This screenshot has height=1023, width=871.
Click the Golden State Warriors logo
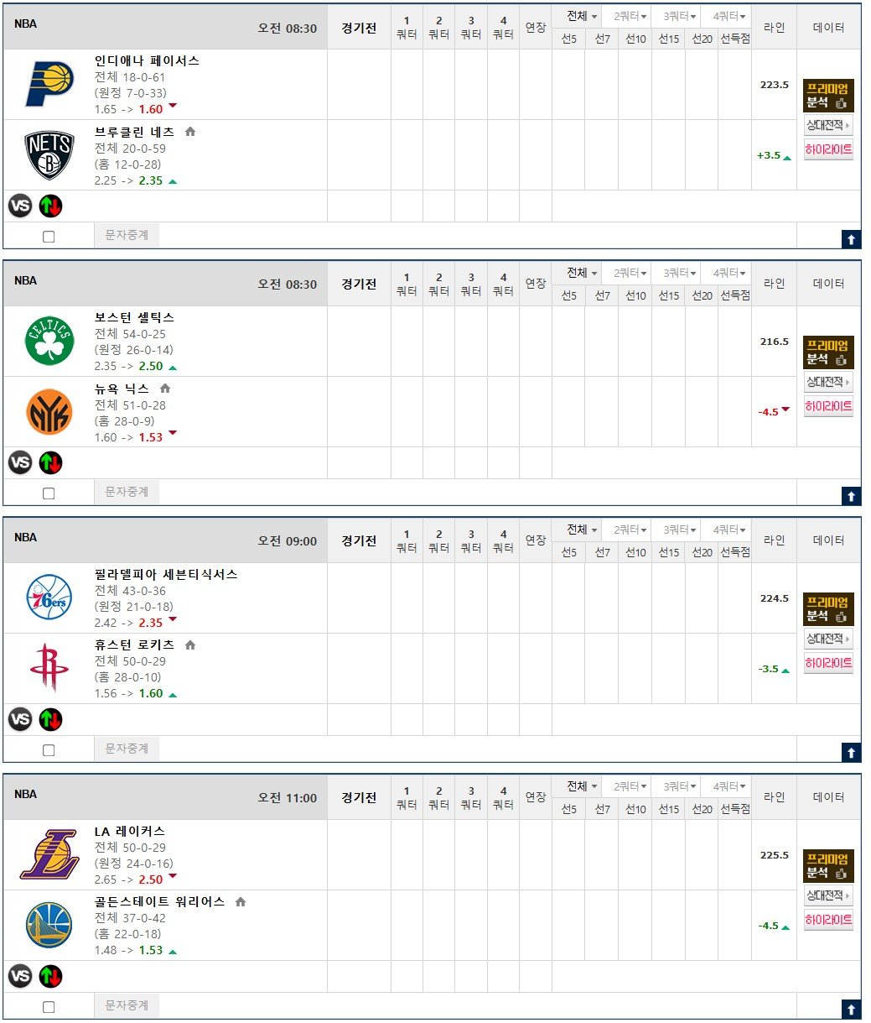coord(49,925)
